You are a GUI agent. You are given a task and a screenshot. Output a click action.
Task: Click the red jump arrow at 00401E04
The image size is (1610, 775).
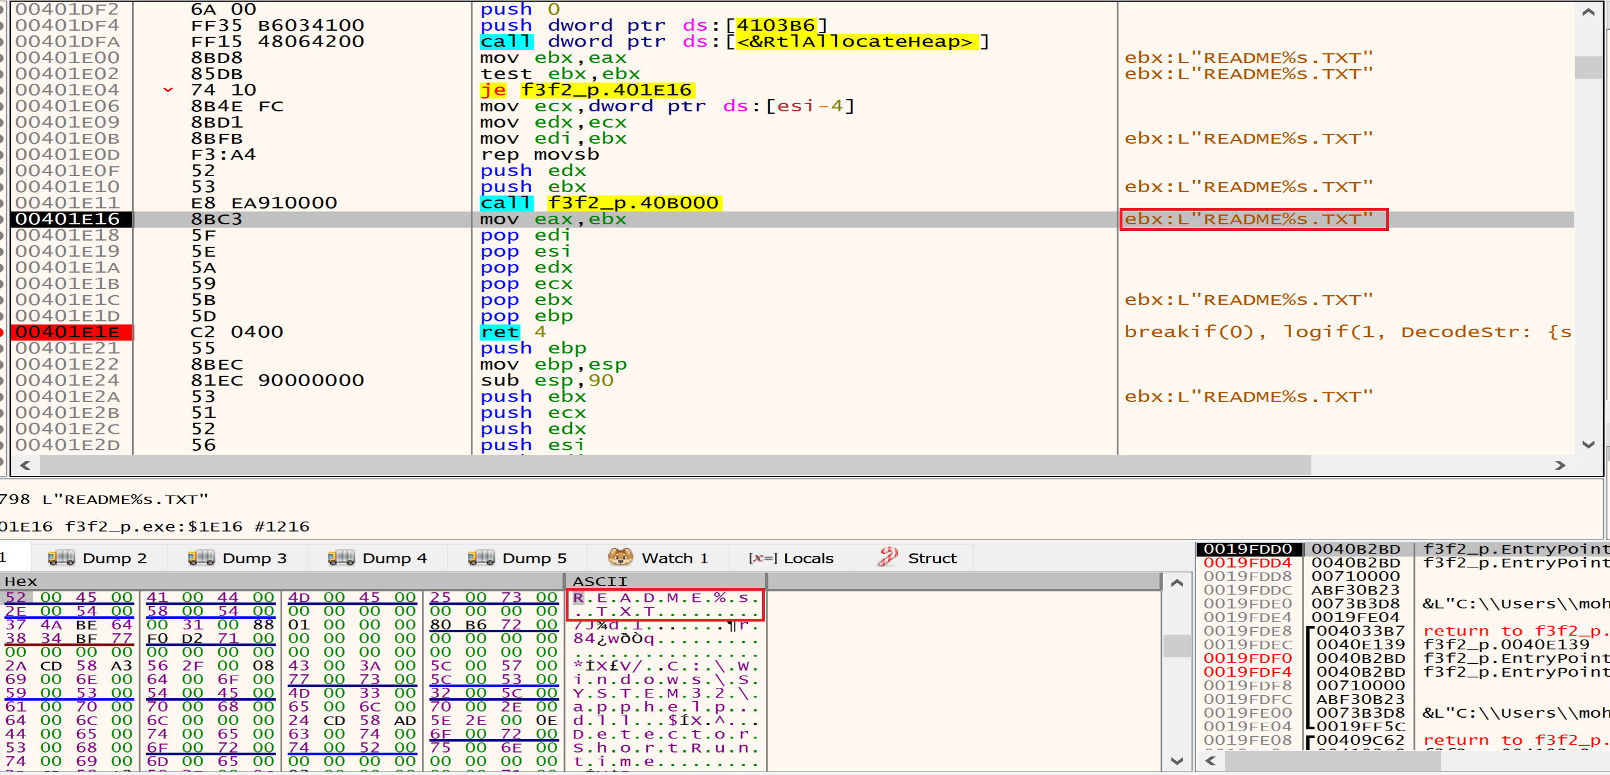pos(168,90)
